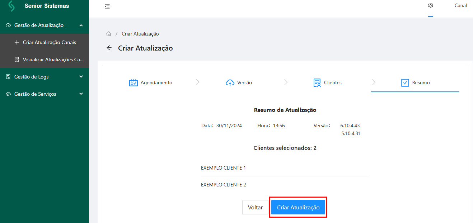Select the Gestão de Serviços menu label

click(35, 94)
